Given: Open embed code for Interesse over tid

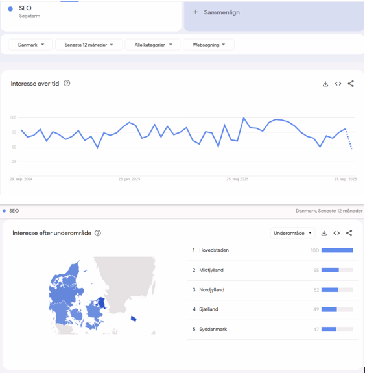Looking at the screenshot, I should coord(338,84).
